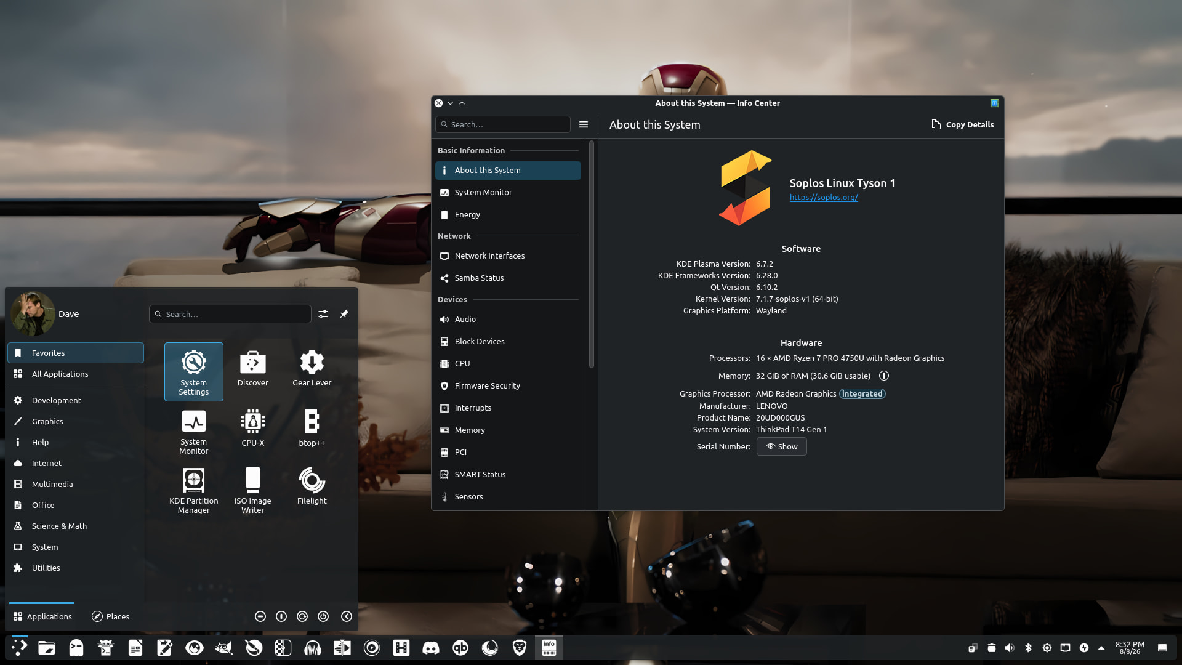This screenshot has width=1182, height=665.
Task: Launch System Settings from Favorites
Action: pos(194,372)
